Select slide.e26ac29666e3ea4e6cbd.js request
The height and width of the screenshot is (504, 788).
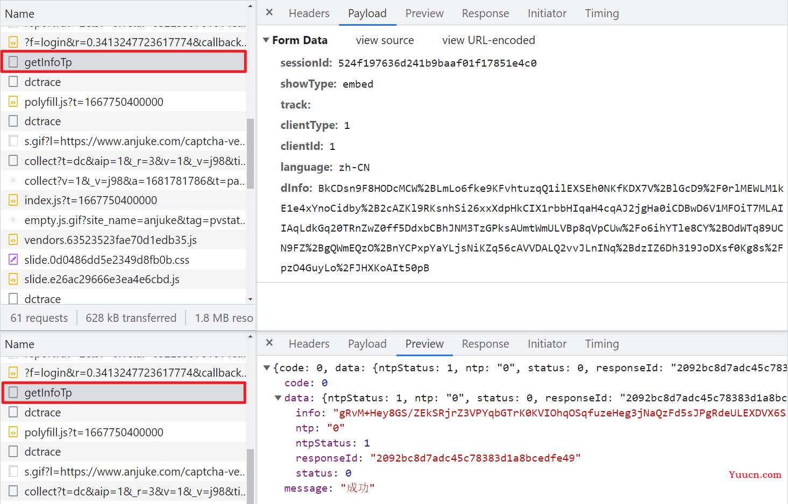tap(123, 279)
